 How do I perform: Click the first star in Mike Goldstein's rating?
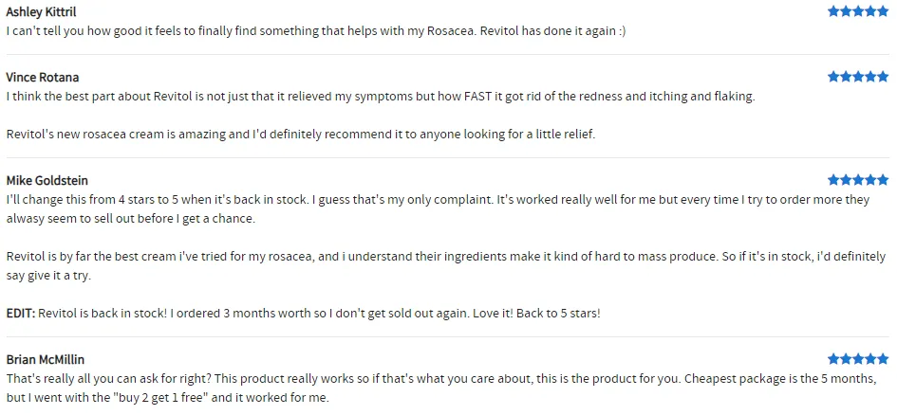833,180
